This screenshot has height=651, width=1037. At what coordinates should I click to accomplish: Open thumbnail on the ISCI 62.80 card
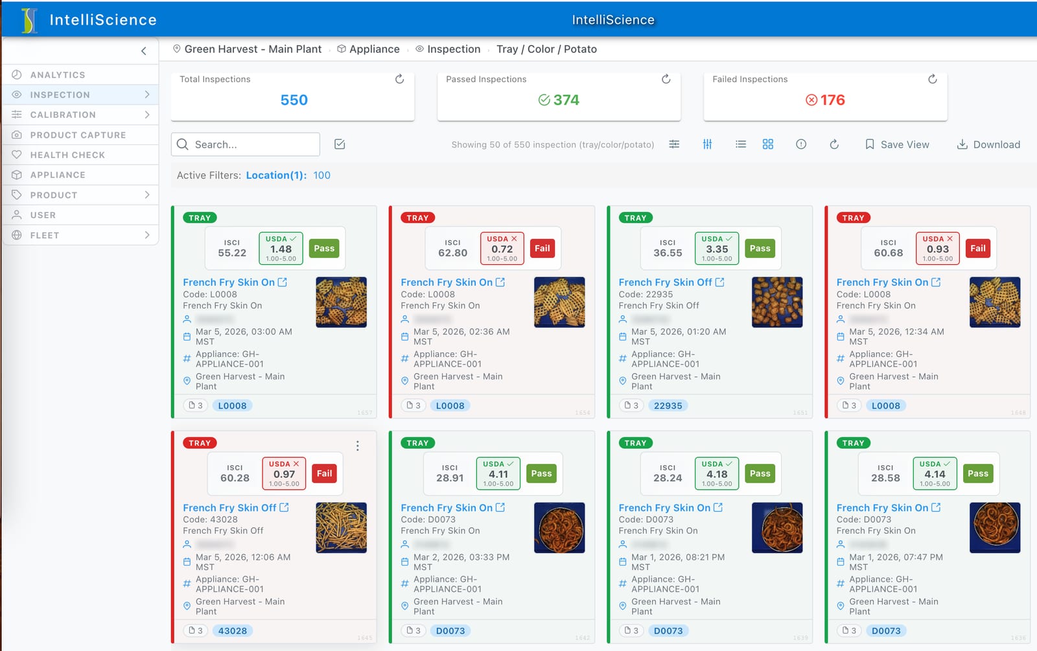[x=559, y=303]
